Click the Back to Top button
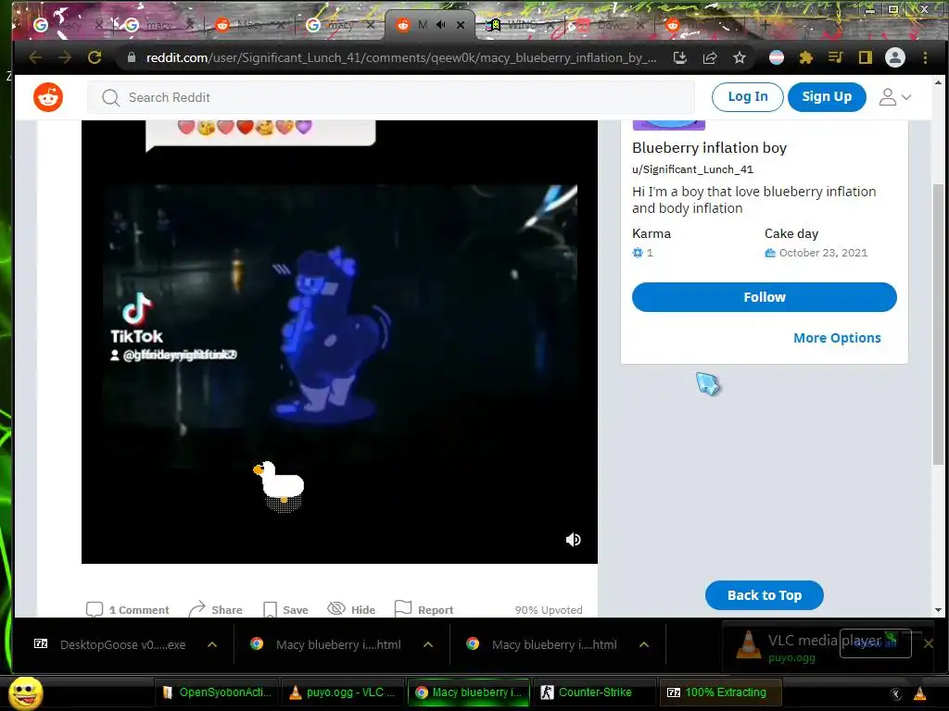The height and width of the screenshot is (711, 949). point(765,595)
